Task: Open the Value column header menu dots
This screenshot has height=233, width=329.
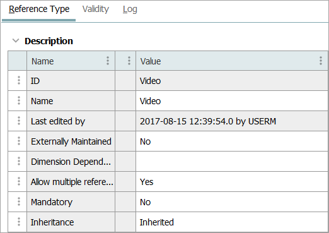Action: [x=321, y=61]
